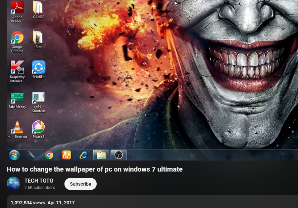Open UC Browser from the taskbar

point(66,155)
